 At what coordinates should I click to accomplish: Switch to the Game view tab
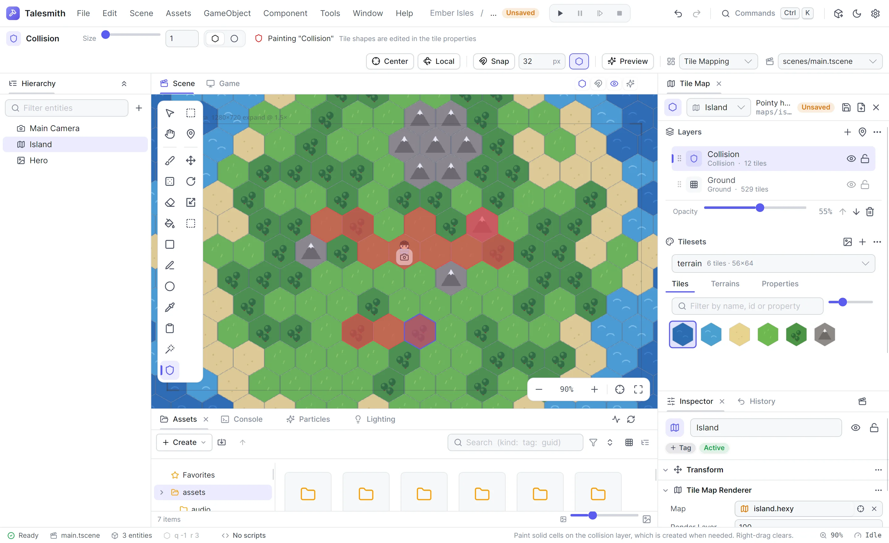click(223, 84)
